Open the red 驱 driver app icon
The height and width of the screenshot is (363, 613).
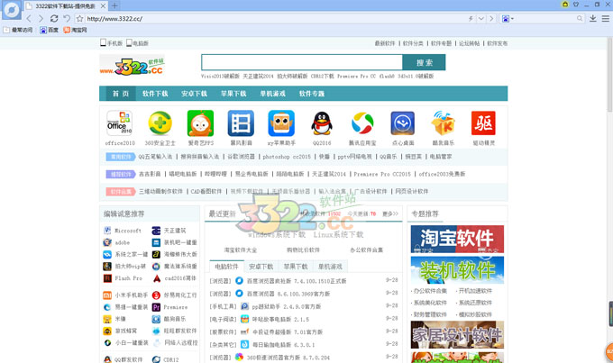(483, 123)
